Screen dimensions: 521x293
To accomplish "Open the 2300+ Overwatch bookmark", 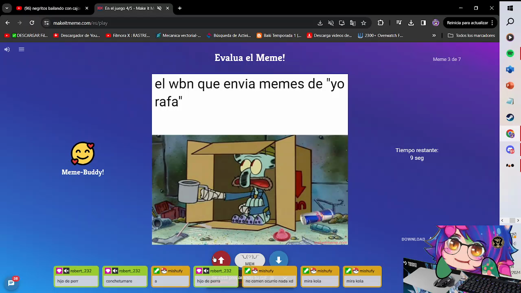I will pos(380,35).
